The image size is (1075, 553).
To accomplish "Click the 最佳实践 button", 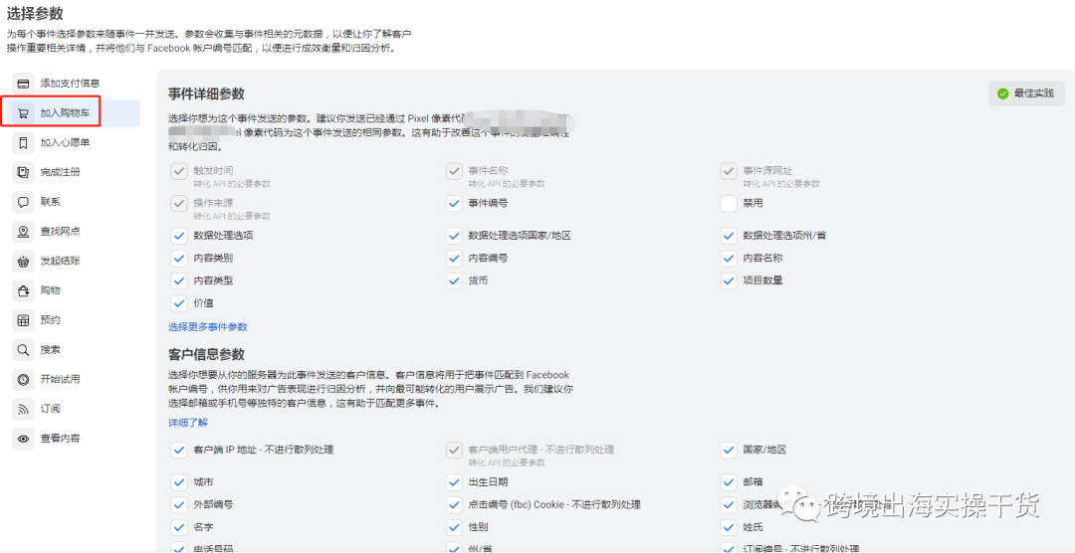I will [x=1026, y=93].
